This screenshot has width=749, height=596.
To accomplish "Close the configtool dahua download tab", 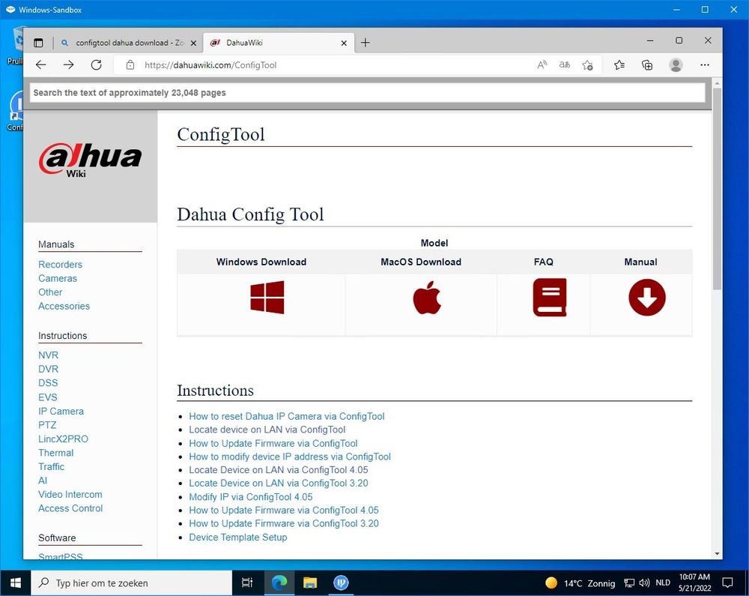I will [193, 43].
